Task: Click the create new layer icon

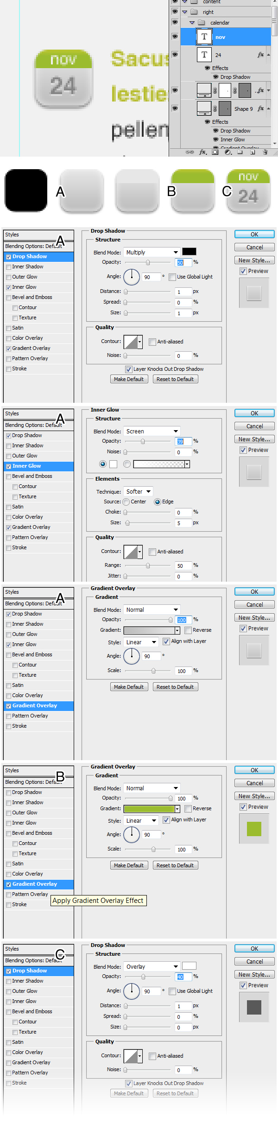Action: tap(253, 152)
